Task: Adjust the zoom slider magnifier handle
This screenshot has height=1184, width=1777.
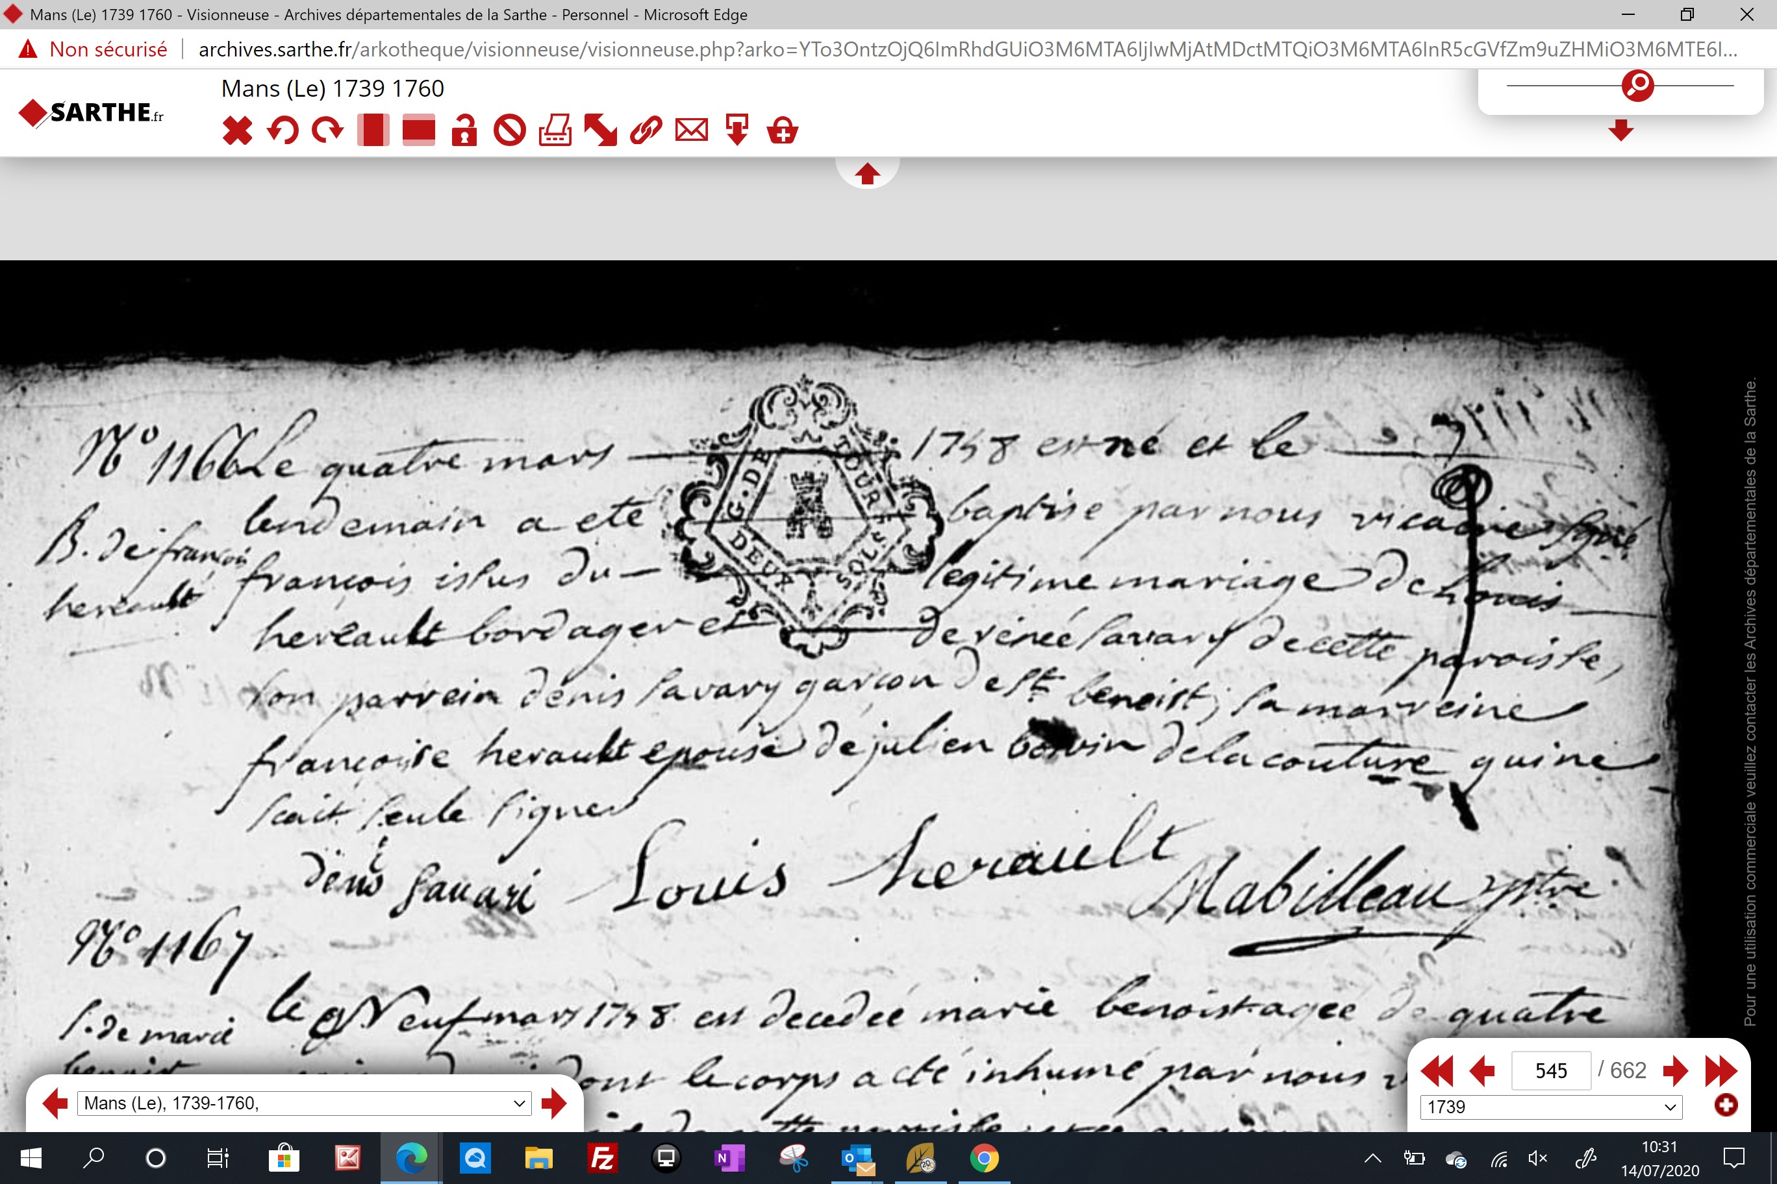Action: 1637,85
